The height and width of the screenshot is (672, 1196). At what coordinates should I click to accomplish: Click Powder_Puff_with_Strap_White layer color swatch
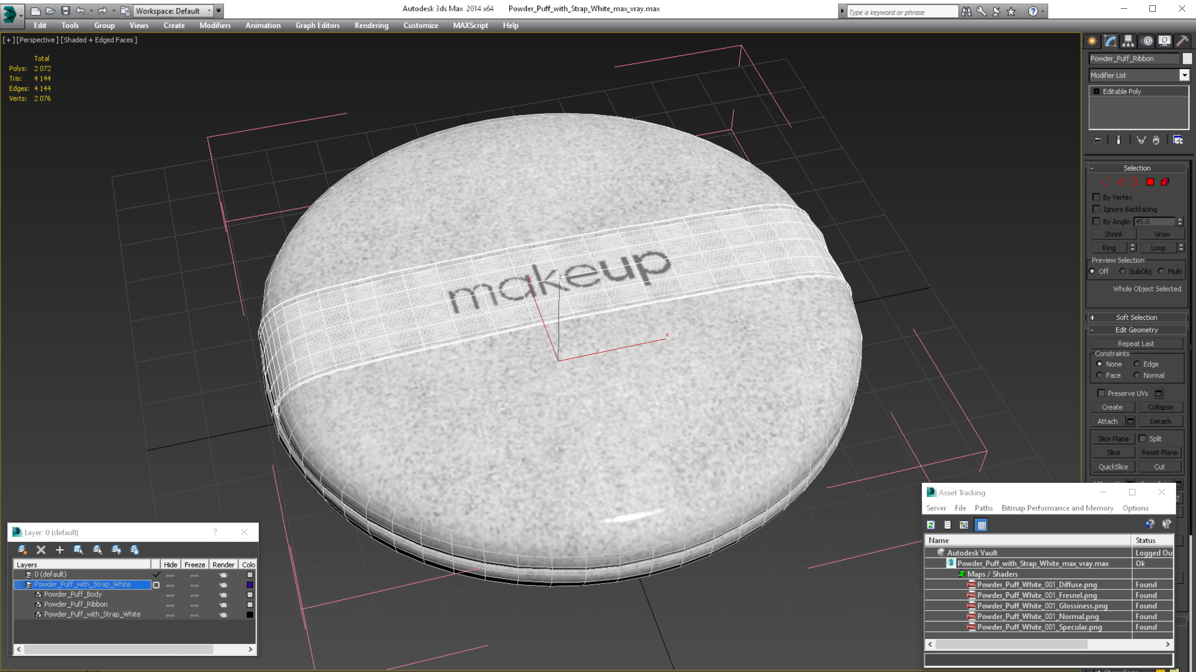click(250, 585)
